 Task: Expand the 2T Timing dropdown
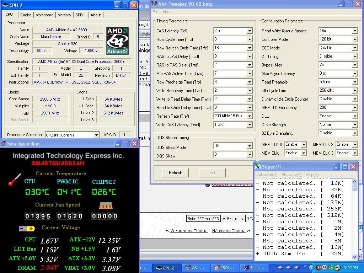[355, 57]
